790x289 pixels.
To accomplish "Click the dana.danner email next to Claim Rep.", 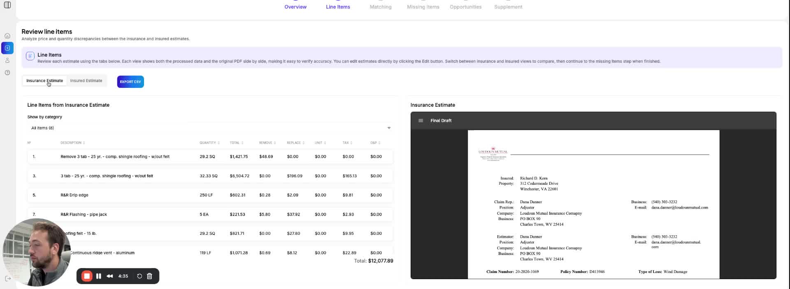I will (680, 208).
